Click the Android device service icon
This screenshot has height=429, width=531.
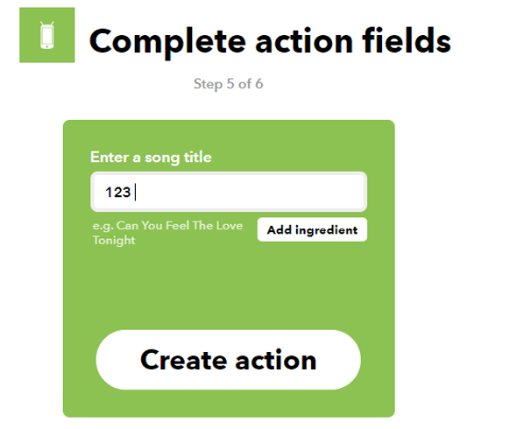click(47, 35)
